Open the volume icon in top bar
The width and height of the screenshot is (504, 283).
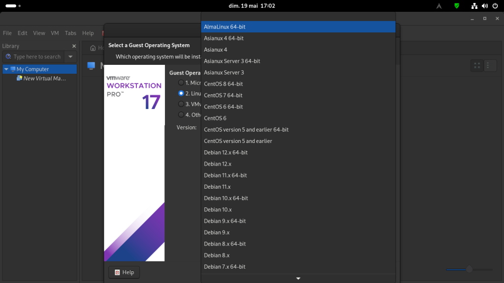coord(485,6)
